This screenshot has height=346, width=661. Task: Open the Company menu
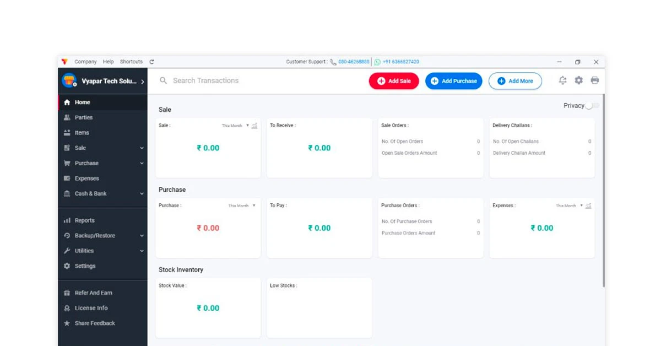pyautogui.click(x=85, y=62)
